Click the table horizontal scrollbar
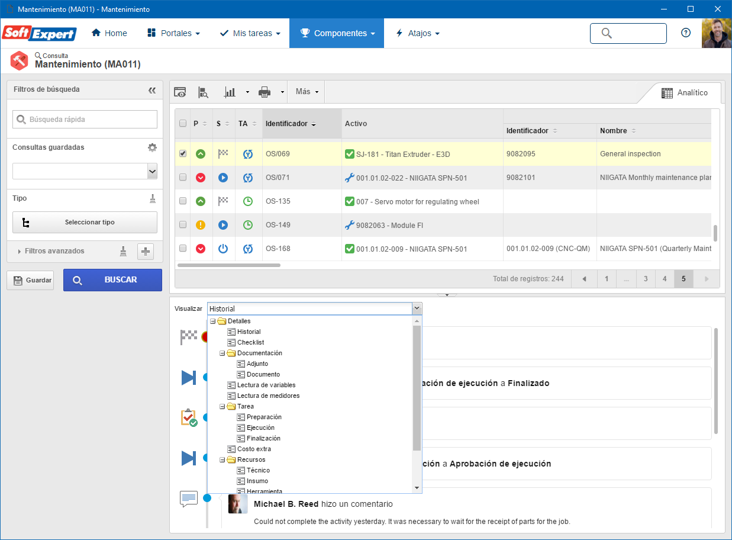 pos(229,265)
